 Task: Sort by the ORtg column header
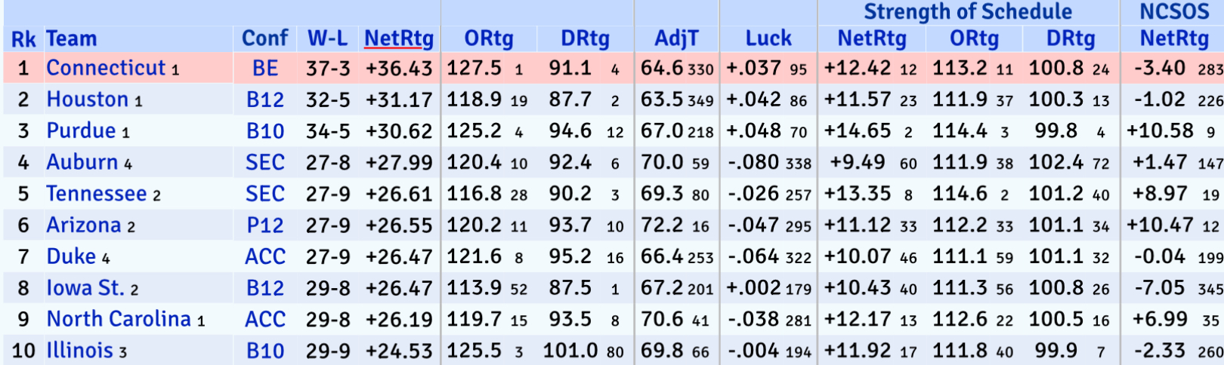489,38
